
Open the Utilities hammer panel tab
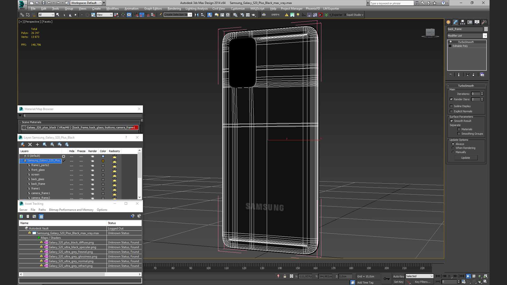(x=484, y=22)
